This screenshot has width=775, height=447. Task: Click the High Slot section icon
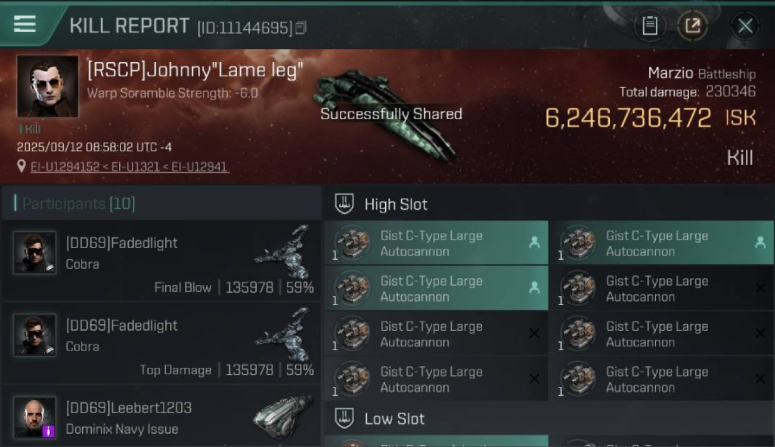pyautogui.click(x=344, y=204)
